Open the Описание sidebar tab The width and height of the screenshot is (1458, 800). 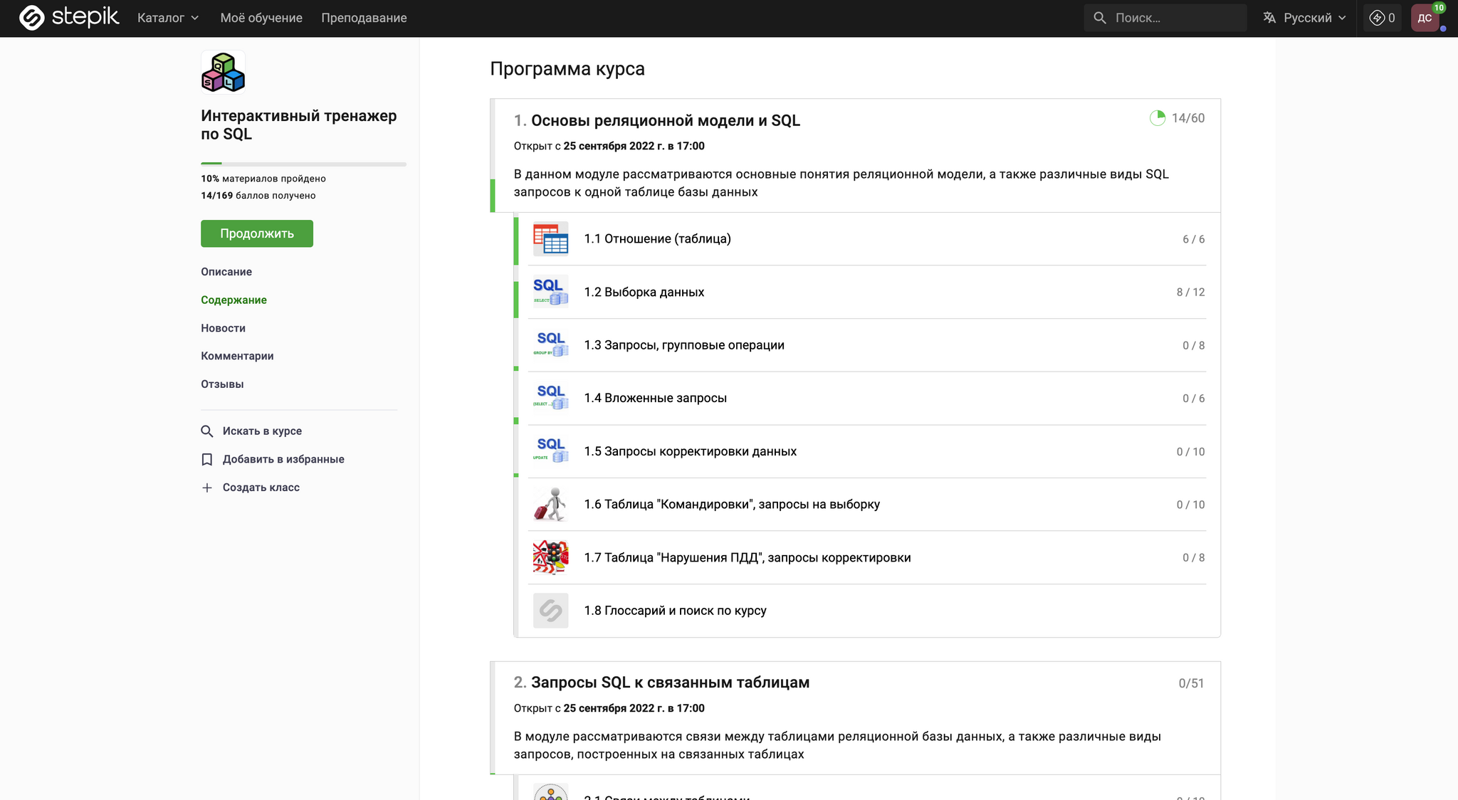[226, 272]
